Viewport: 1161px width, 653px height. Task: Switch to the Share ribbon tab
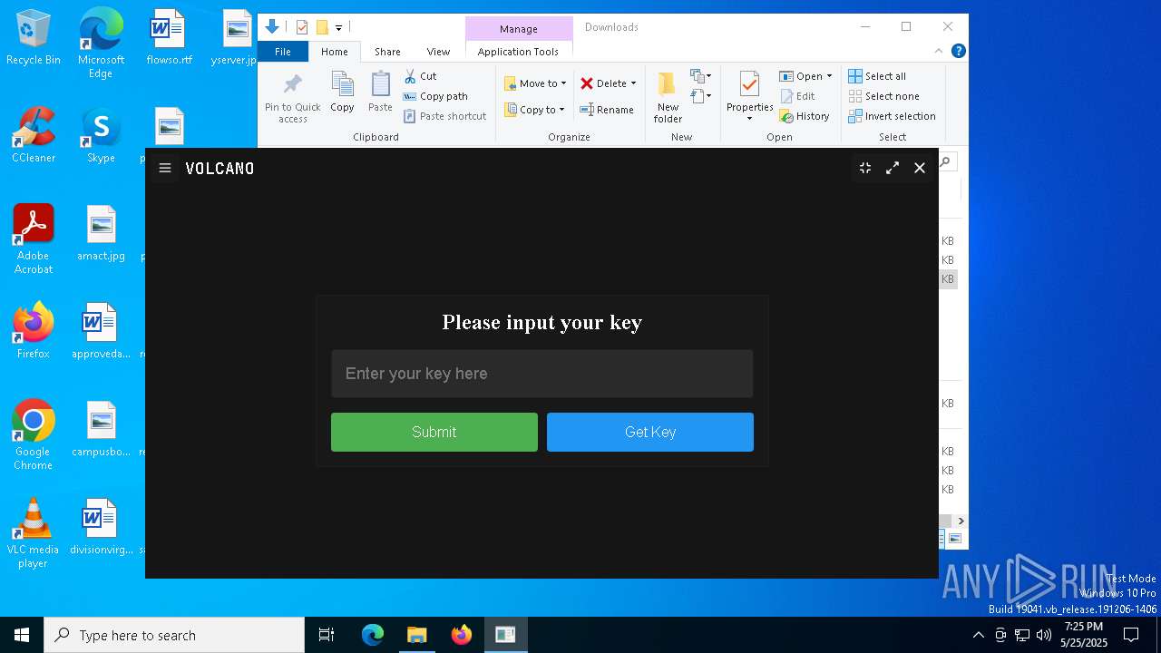tap(387, 52)
